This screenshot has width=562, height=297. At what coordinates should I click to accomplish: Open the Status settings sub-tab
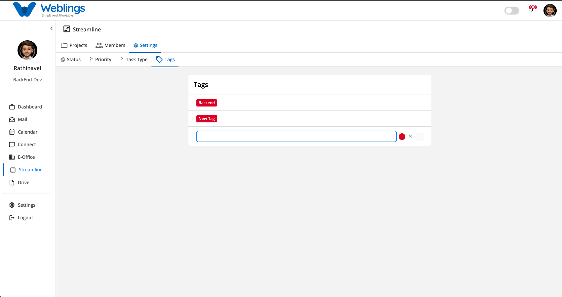[x=70, y=60]
